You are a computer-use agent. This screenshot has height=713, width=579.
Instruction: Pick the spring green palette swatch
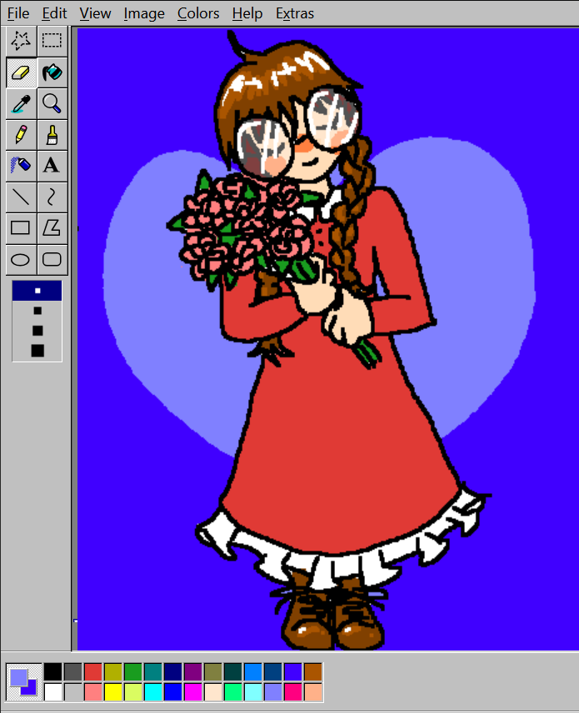(x=233, y=692)
